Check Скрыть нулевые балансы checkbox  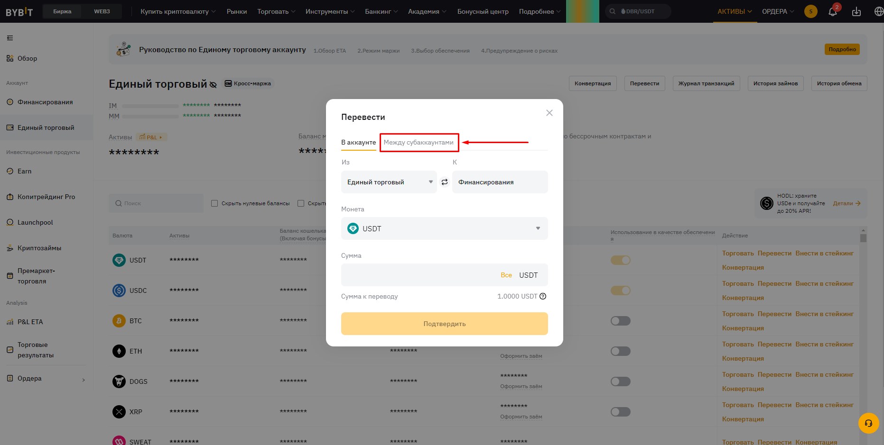[x=214, y=203]
